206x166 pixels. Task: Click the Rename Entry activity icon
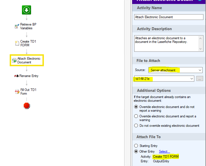pyautogui.click(x=16, y=76)
